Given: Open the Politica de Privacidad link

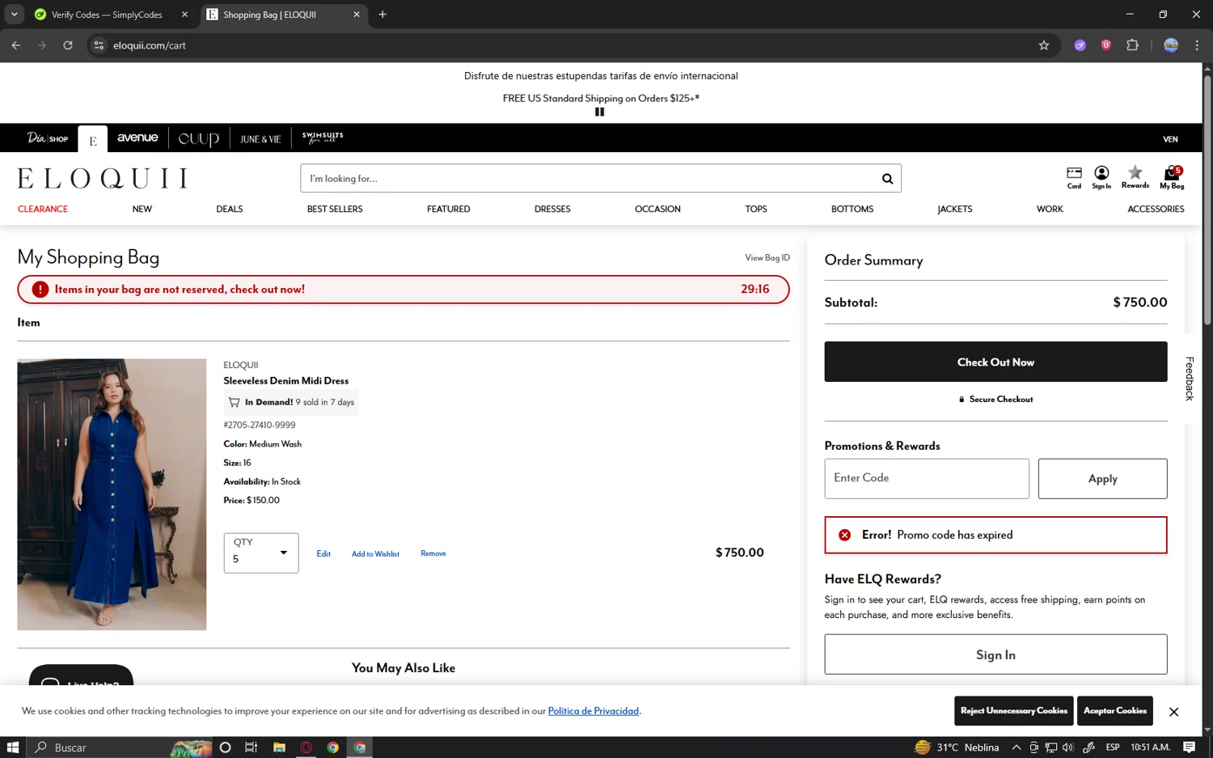Looking at the screenshot, I should [x=594, y=711].
